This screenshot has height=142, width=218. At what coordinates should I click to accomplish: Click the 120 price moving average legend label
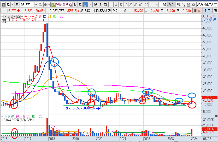coord(61,16)
